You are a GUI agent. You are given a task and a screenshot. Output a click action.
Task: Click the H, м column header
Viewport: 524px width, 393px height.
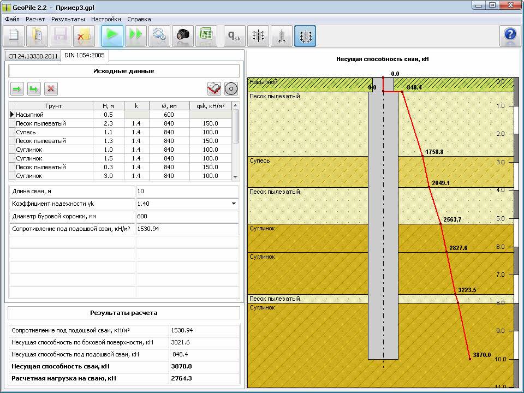108,106
